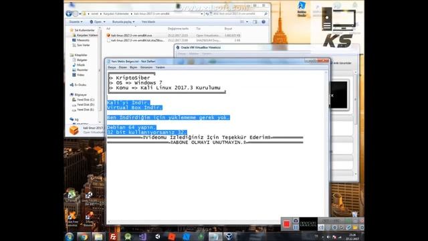Toggle recorder microphone icon
The height and width of the screenshot is (241, 428).
click(x=328, y=228)
